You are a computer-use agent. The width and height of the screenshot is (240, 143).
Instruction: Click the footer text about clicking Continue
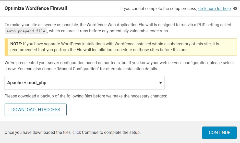pyautogui.click(x=73, y=133)
